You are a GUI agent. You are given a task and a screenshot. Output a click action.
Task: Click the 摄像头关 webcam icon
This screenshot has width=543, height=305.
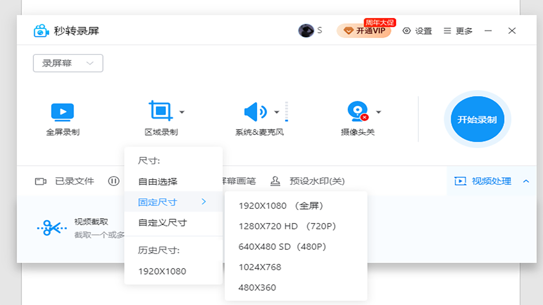tap(357, 111)
